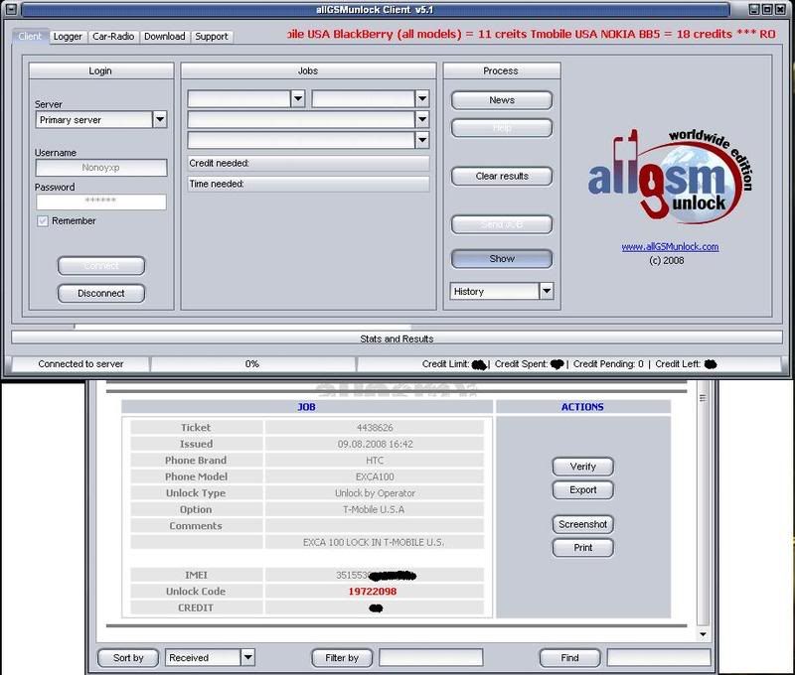Click the ticket number 4438626
795x675 pixels.
pos(375,428)
